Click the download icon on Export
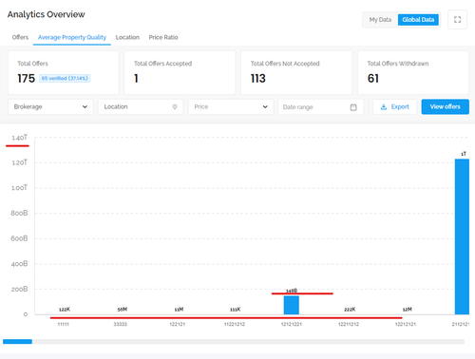Viewport: 475px width, 359px height. [x=384, y=106]
